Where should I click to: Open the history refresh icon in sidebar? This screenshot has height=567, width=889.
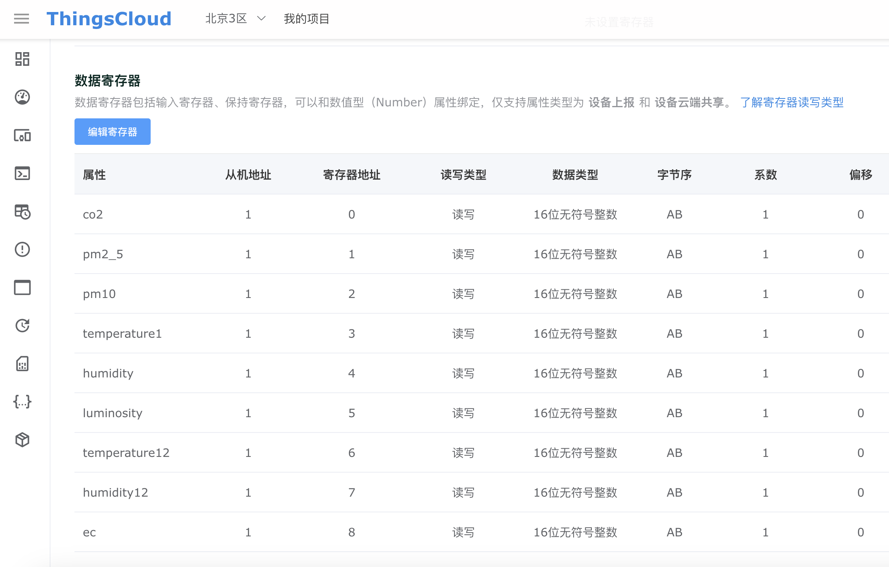22,326
